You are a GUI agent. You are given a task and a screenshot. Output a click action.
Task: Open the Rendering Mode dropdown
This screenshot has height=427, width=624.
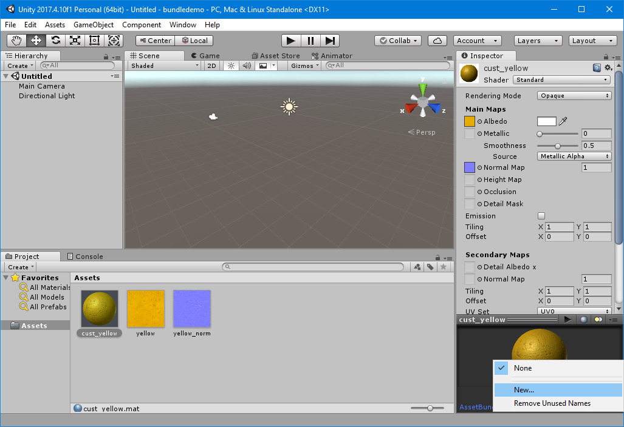pos(574,96)
